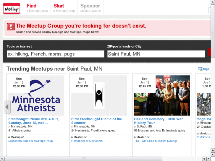Open Find a Meetup Group
Image resolution: width=215 pixels, height=161 pixels.
point(37,8)
